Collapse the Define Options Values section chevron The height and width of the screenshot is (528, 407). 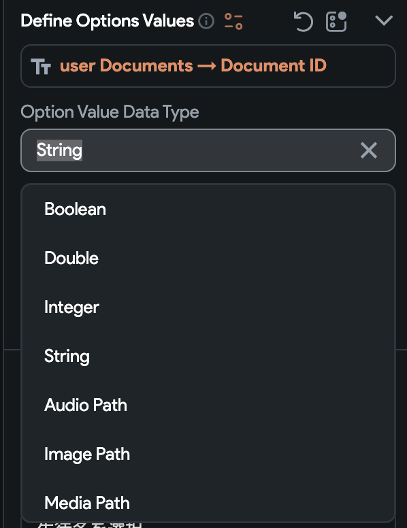384,21
